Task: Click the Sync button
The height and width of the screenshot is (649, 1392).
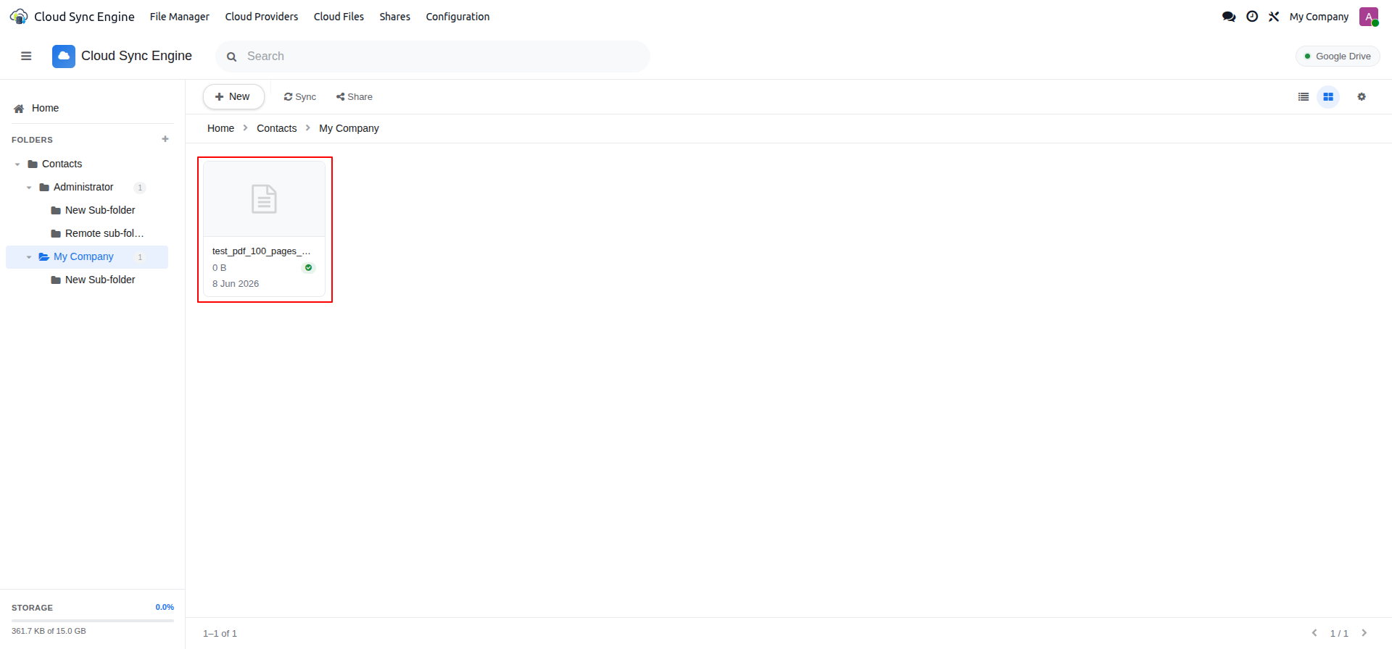Action: click(300, 97)
